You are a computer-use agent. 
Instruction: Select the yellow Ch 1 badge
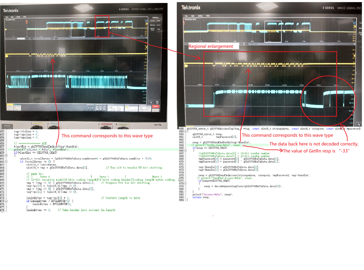pos(10,107)
